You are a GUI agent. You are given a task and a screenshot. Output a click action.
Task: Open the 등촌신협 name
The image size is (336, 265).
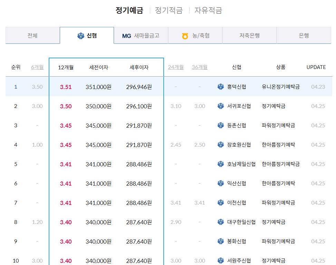pos(237,125)
